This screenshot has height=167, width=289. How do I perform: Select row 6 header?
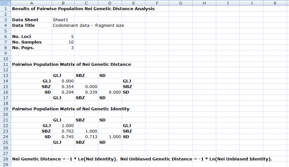point(6,36)
